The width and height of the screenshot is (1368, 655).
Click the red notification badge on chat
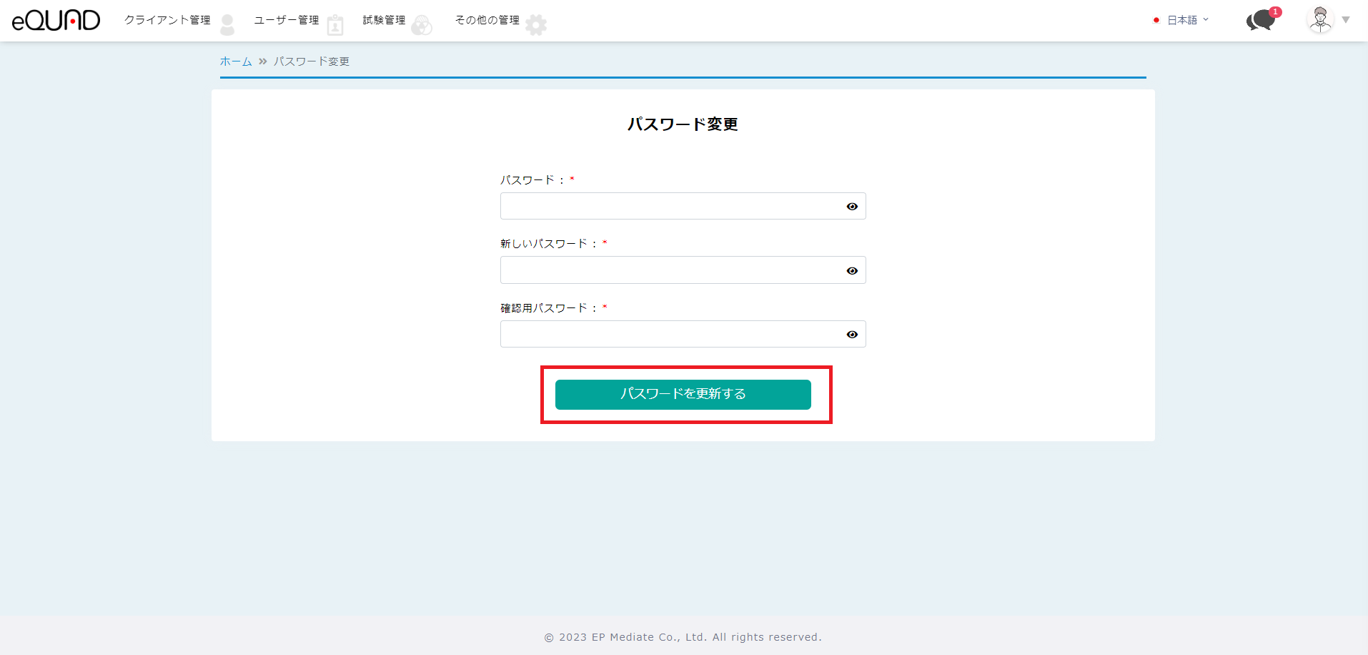(1276, 11)
